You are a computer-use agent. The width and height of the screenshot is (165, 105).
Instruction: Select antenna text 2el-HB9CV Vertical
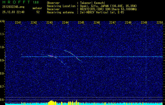click(x=94, y=12)
